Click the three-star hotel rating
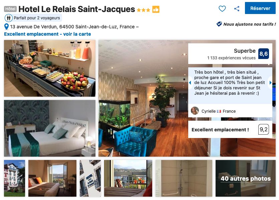279x200 pixels. (144, 10)
